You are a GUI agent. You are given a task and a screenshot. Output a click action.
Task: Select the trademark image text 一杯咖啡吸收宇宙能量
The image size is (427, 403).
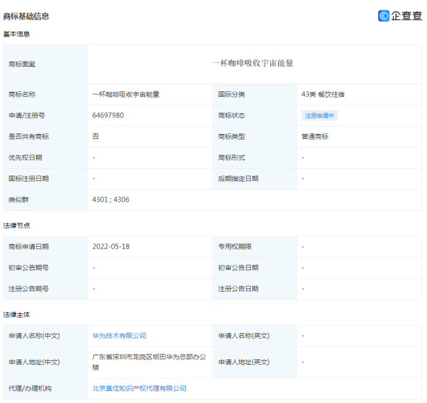252,63
